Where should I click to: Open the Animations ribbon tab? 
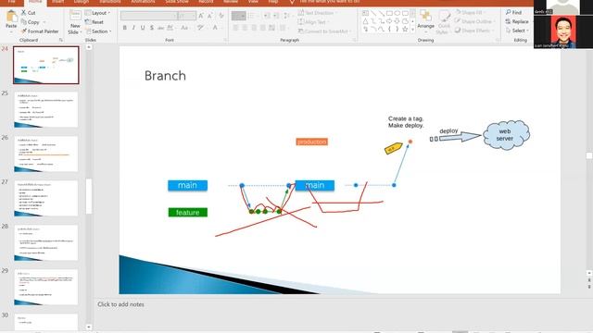[143, 2]
